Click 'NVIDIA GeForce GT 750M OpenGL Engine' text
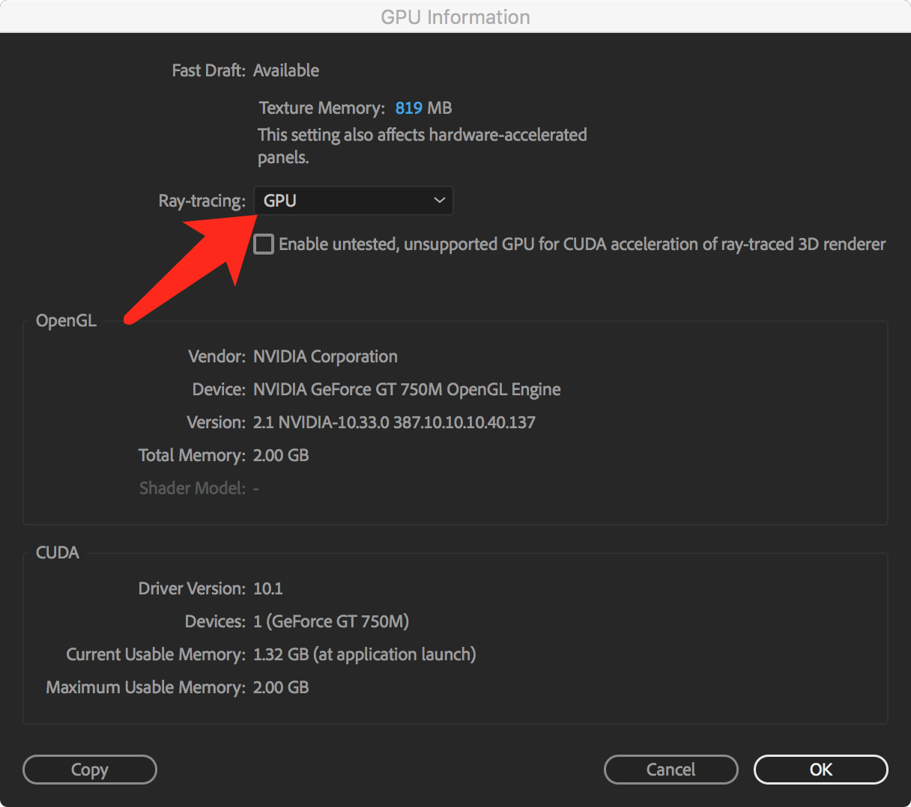911x807 pixels. pyautogui.click(x=407, y=389)
